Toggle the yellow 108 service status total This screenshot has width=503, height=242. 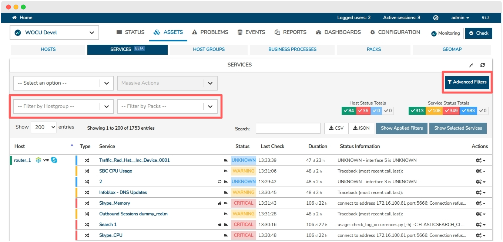[434, 111]
